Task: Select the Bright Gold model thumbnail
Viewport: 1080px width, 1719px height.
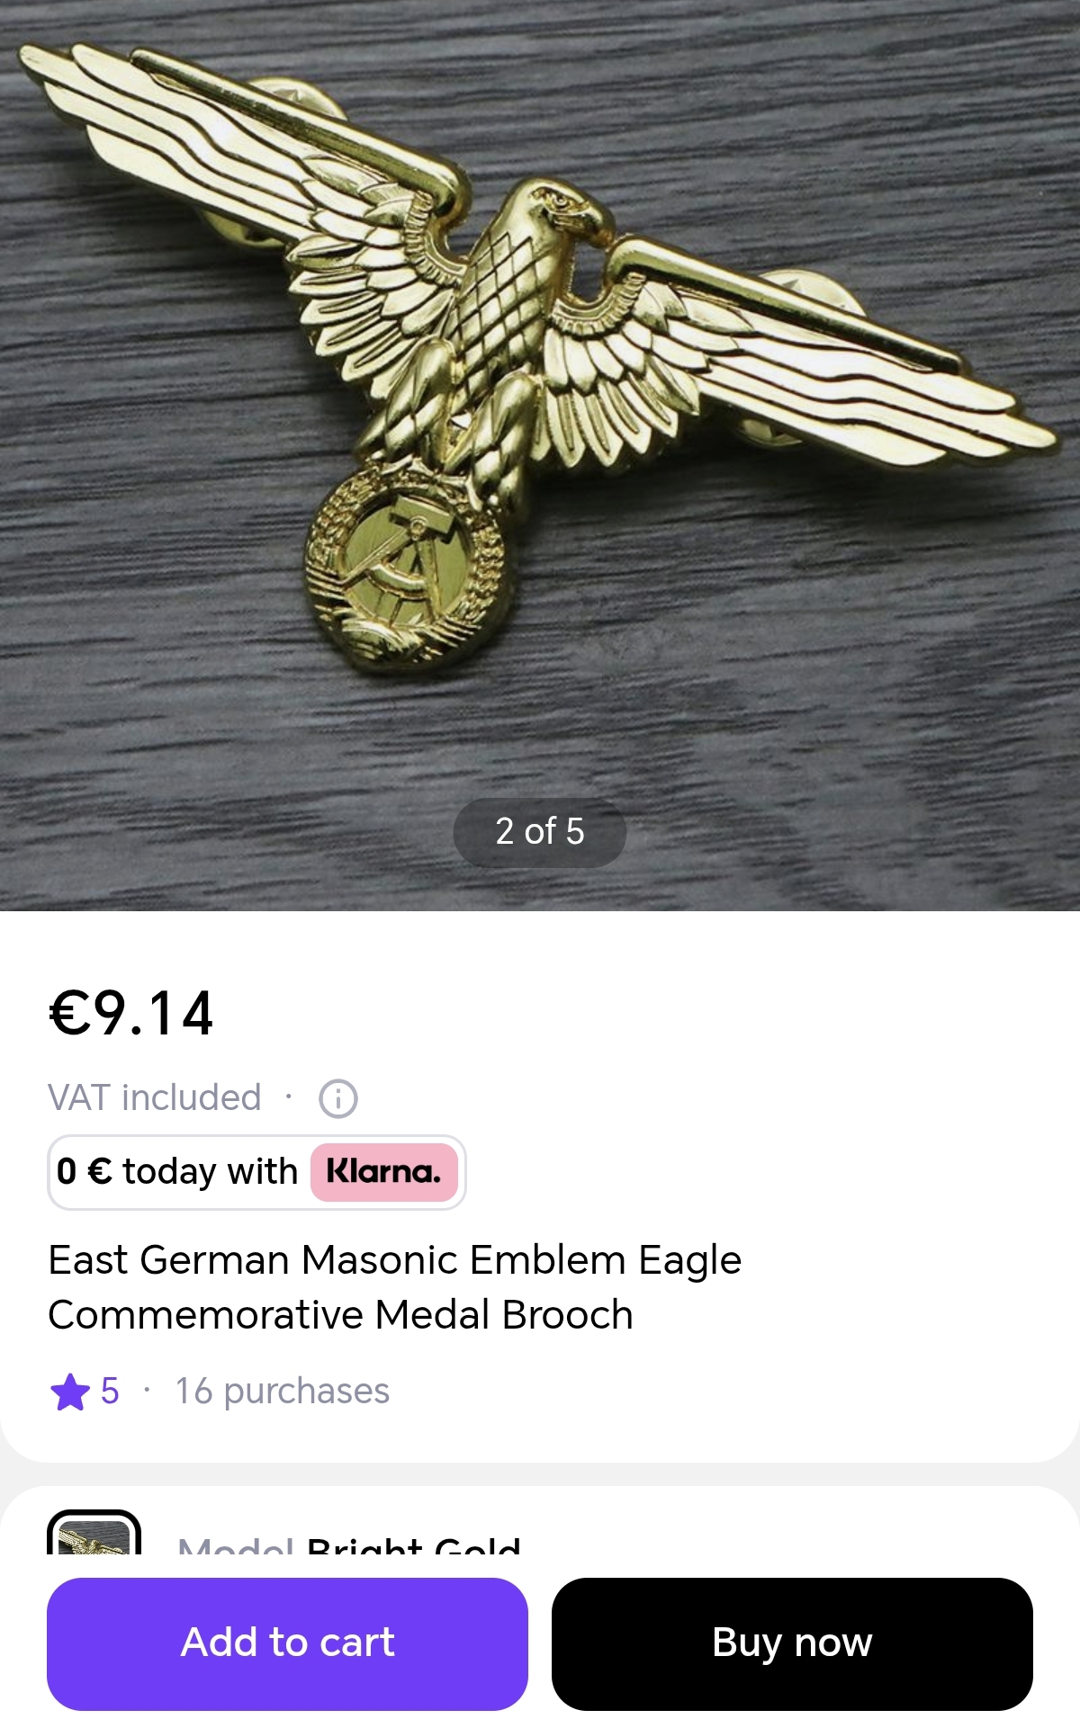Action: pyautogui.click(x=94, y=1532)
